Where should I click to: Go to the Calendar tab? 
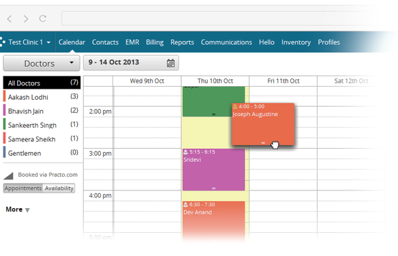tap(72, 42)
